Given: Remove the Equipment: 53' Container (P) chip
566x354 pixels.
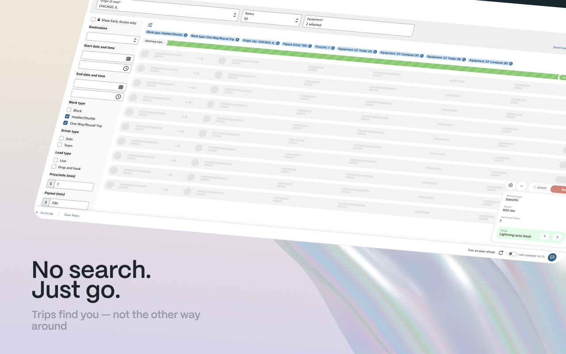Looking at the screenshot, I should point(422,56).
